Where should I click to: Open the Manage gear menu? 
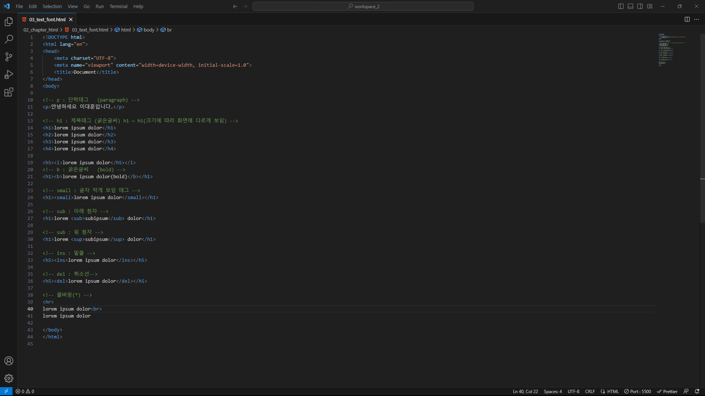9,378
